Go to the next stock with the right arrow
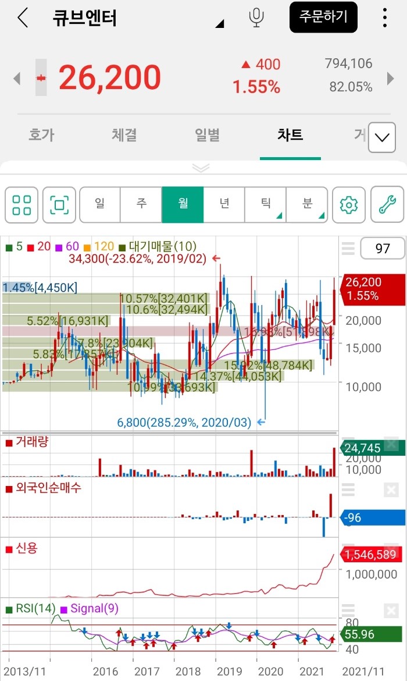 [390, 79]
